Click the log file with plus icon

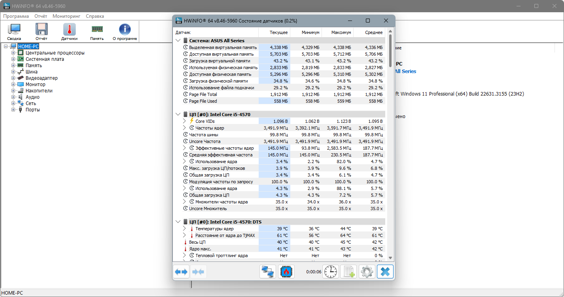(x=348, y=272)
